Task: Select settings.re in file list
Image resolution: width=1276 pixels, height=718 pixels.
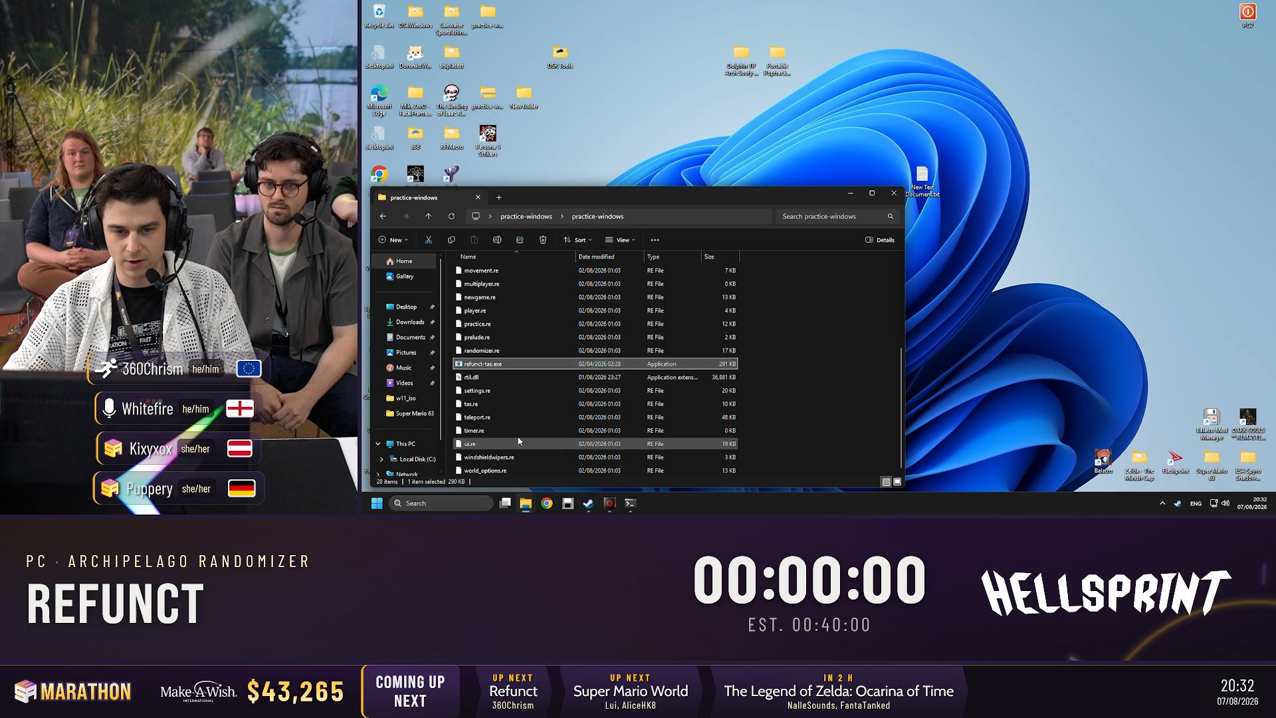Action: pyautogui.click(x=595, y=391)
